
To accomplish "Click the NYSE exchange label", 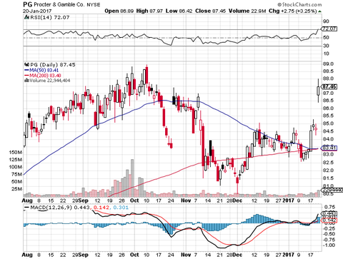I will point(94,5).
